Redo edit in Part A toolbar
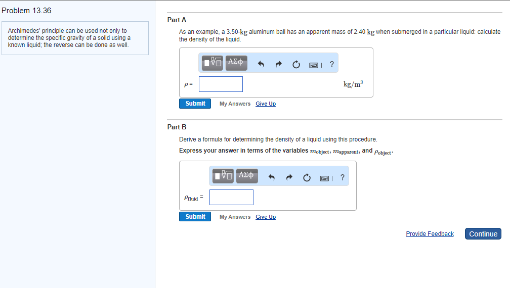Viewport: 510px width, 288px height. (278, 64)
